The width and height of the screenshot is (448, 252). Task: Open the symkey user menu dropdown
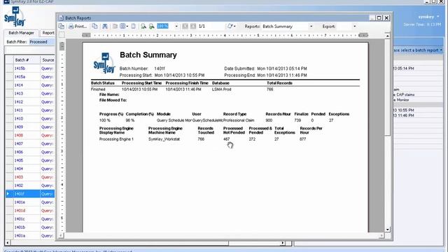[x=429, y=17]
